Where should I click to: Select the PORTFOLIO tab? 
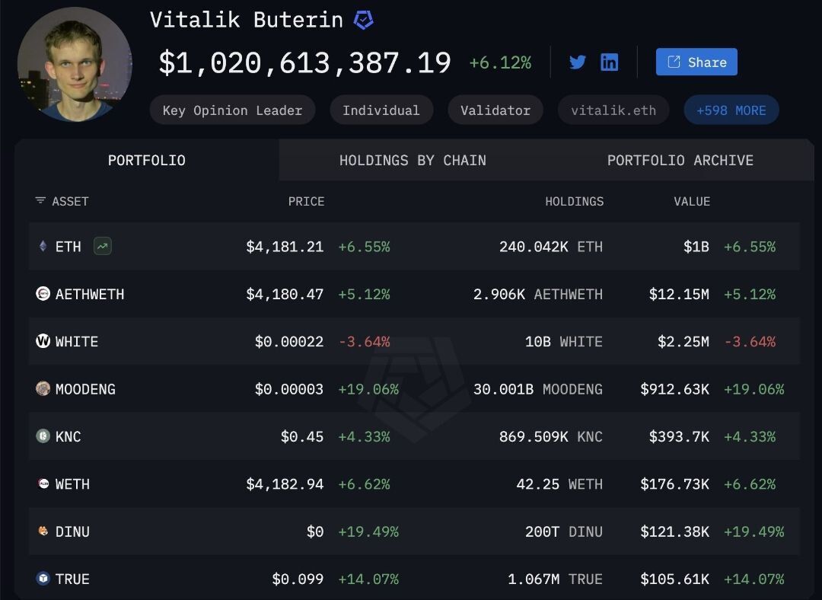[x=147, y=160]
